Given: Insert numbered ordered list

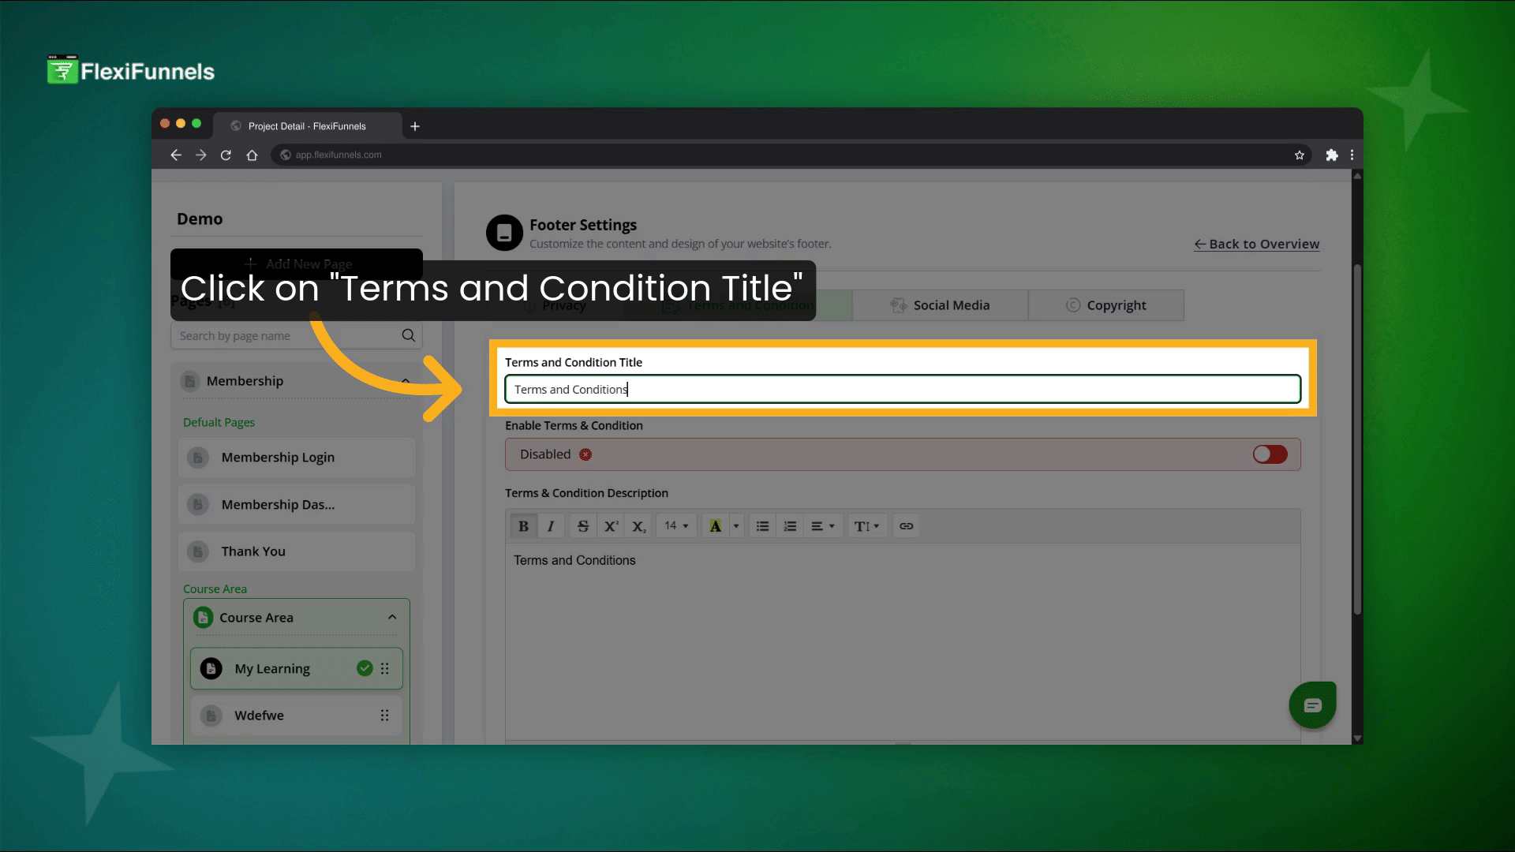Looking at the screenshot, I should point(790,526).
